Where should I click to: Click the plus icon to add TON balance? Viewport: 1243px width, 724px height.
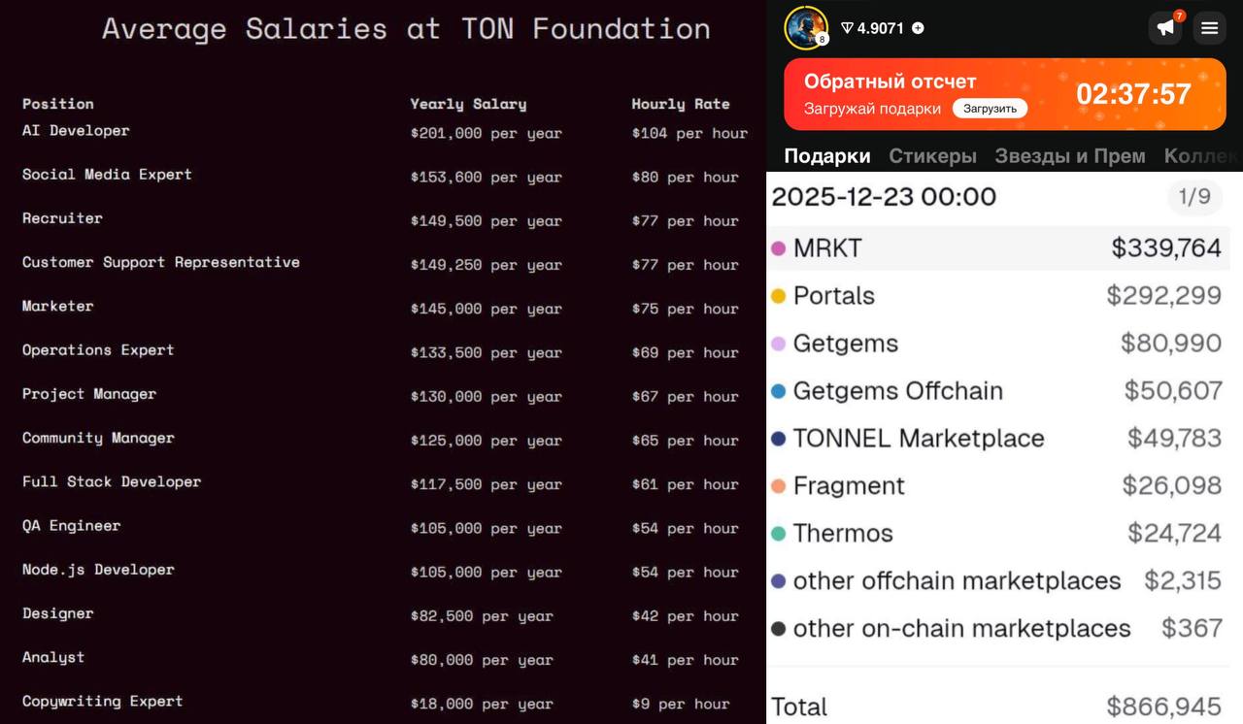pos(918,28)
